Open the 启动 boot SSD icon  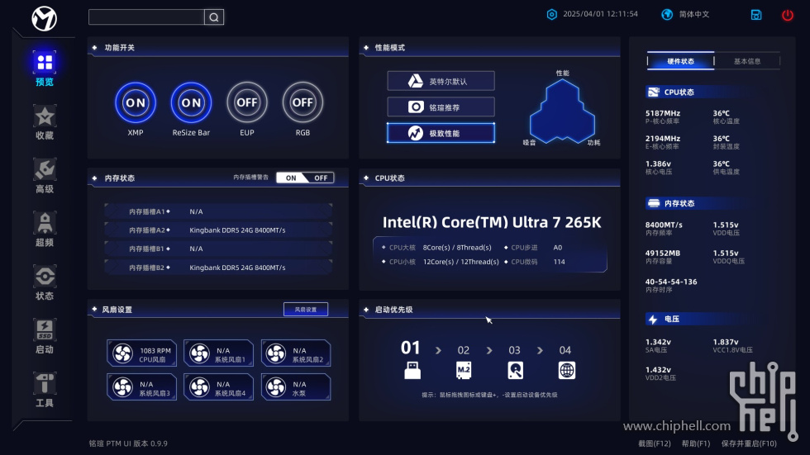pos(45,330)
